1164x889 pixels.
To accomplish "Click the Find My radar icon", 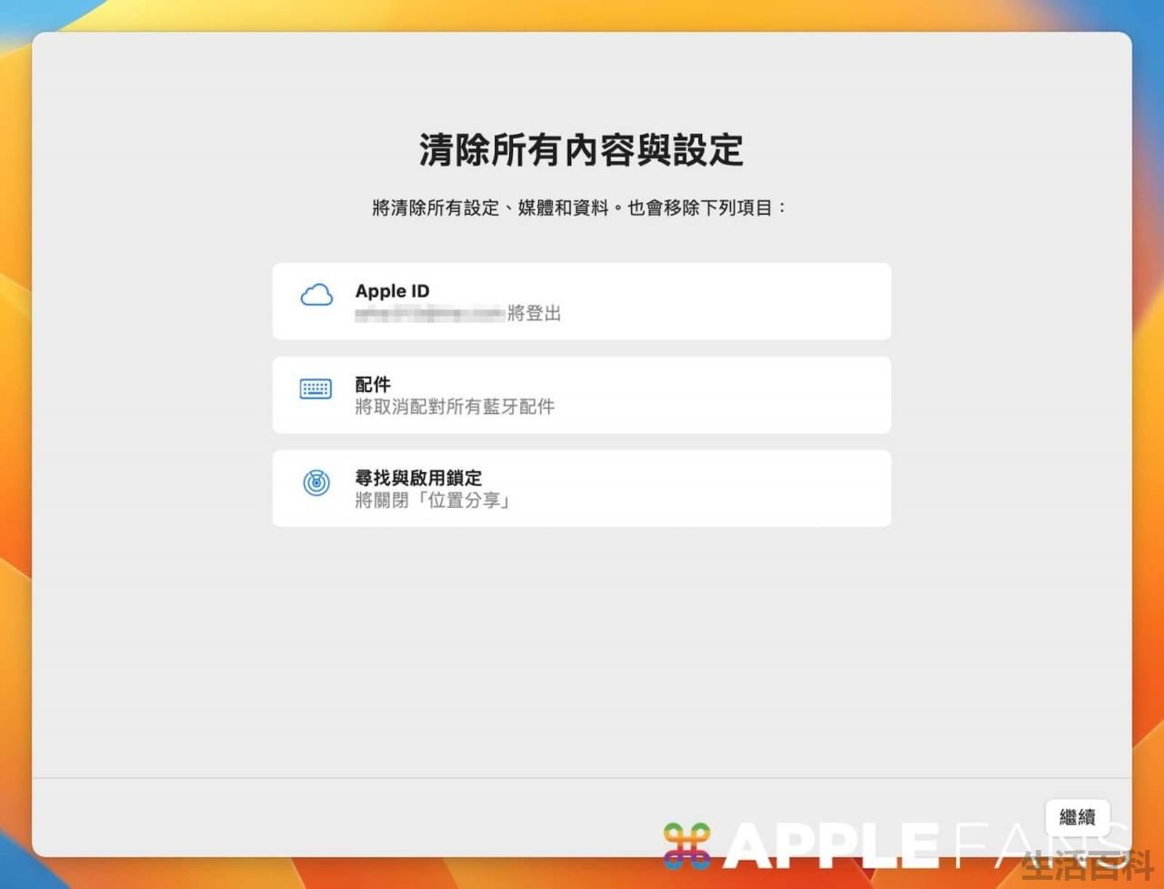I will (x=316, y=482).
